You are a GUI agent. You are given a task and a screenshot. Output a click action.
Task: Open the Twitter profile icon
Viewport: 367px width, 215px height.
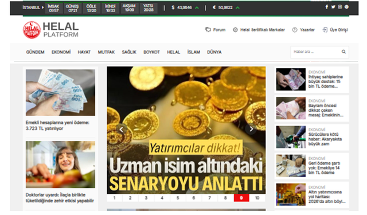tap(333, 7)
